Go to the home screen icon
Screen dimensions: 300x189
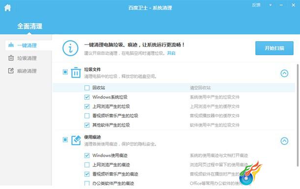(8, 8)
